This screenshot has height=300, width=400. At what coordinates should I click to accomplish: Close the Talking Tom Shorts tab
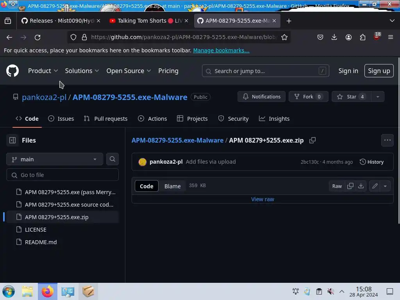click(x=186, y=21)
